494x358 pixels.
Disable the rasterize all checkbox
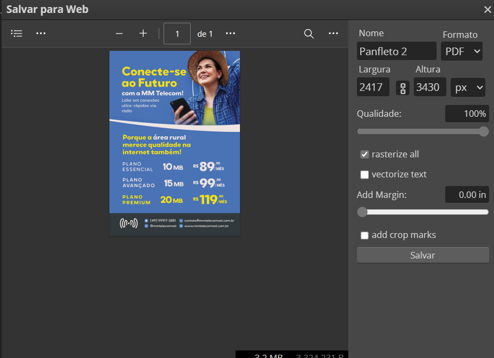365,154
